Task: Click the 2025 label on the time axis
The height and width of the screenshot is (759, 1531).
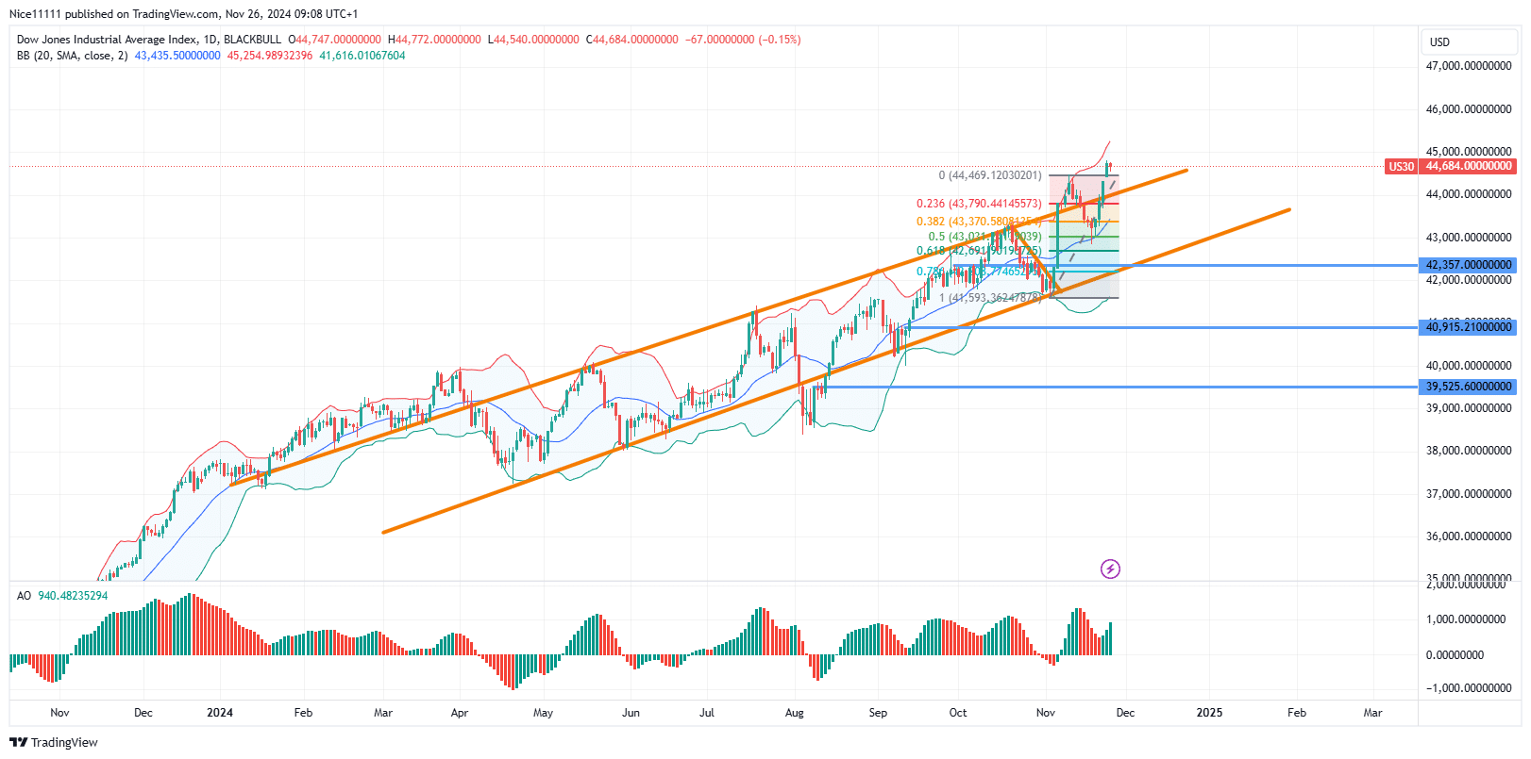Action: (1209, 713)
